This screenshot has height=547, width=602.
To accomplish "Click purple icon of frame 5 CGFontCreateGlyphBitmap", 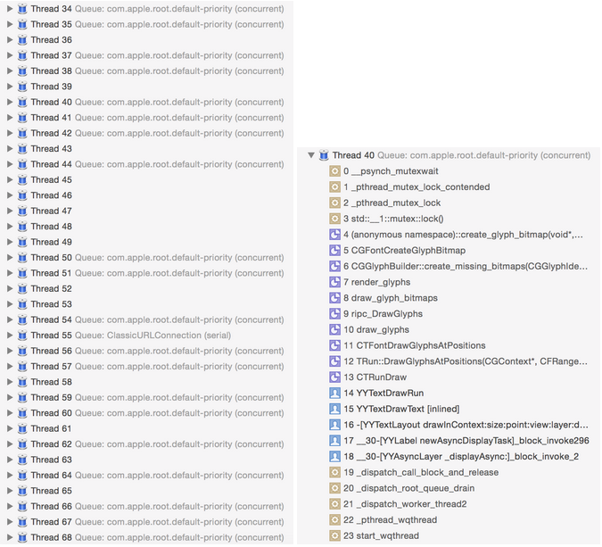I will [334, 251].
